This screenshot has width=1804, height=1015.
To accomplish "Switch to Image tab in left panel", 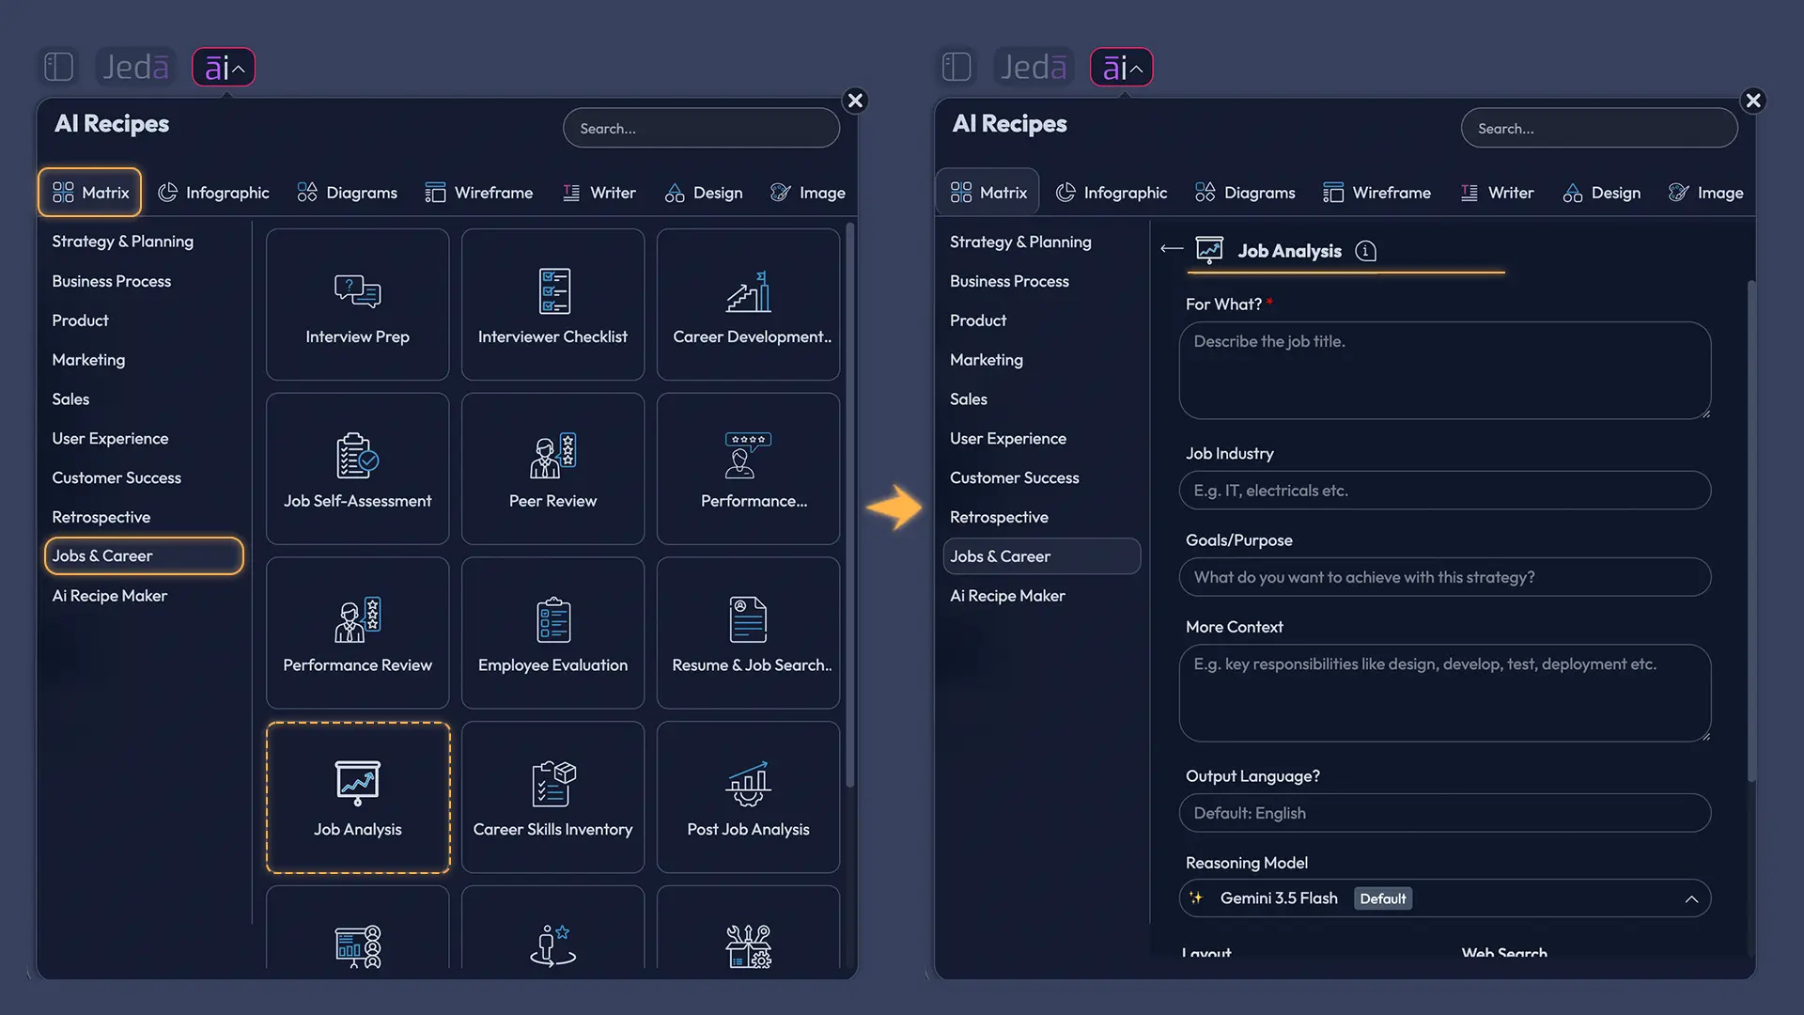I will tap(808, 193).
